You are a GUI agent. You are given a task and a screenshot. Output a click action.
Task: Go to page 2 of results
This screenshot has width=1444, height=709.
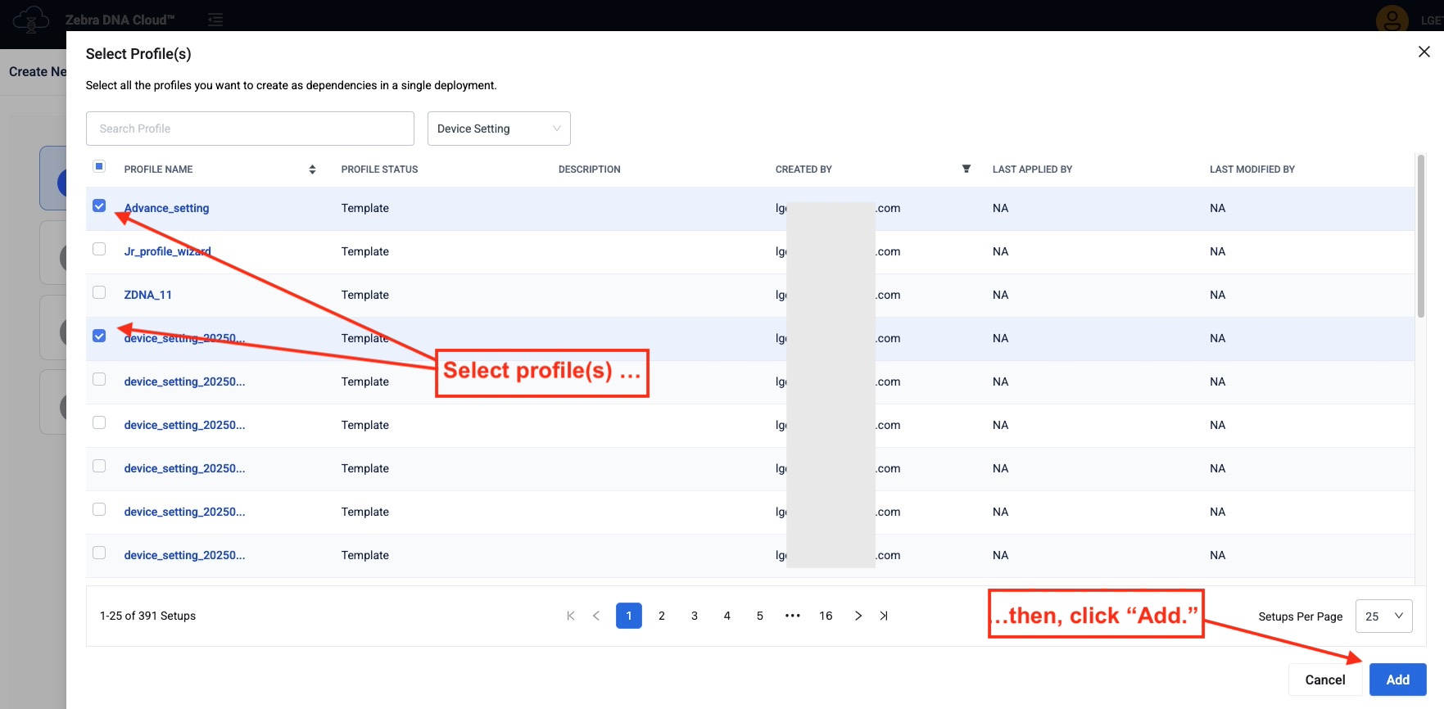click(x=662, y=616)
